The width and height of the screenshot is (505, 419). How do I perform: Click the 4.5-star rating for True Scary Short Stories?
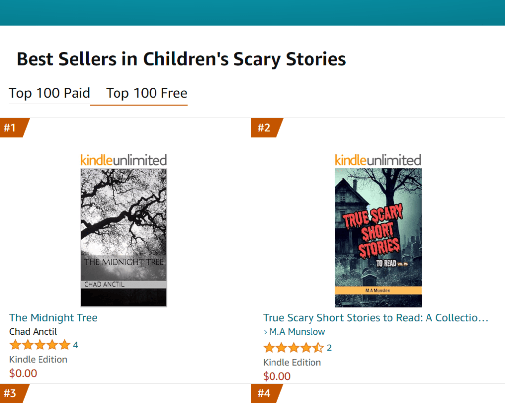[293, 348]
